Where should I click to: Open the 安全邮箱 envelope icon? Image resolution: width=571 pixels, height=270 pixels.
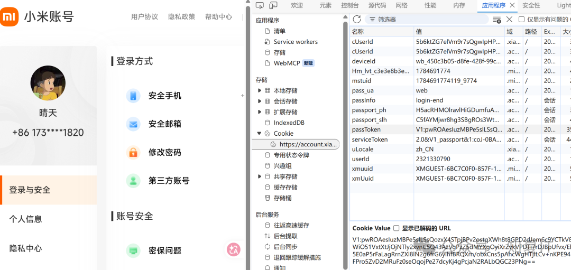[x=133, y=124]
